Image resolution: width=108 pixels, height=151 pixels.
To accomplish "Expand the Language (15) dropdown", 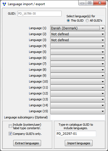I will click(x=77, y=111).
